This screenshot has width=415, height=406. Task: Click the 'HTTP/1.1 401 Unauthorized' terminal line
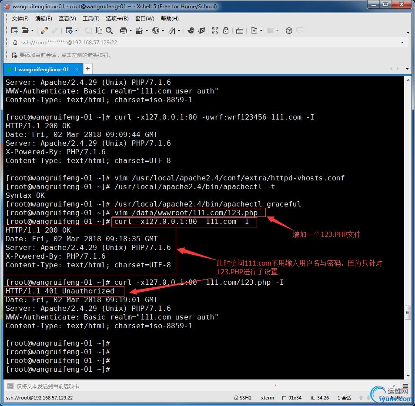click(60, 291)
